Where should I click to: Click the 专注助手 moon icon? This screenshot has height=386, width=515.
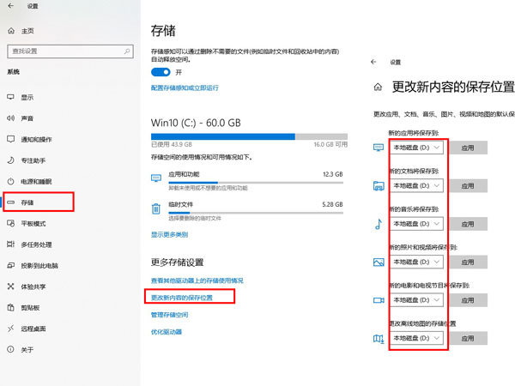[x=11, y=160]
